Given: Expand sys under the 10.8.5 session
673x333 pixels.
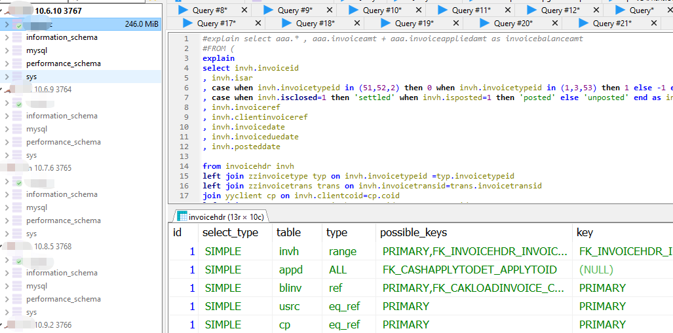Looking at the screenshot, I should 7,312.
